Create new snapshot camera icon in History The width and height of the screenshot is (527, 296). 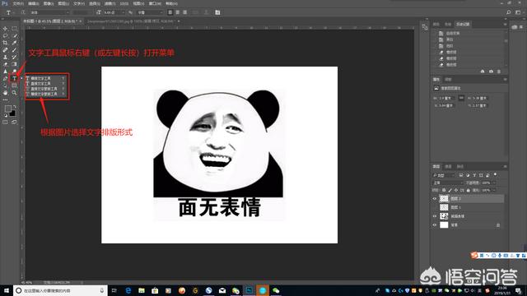point(491,72)
